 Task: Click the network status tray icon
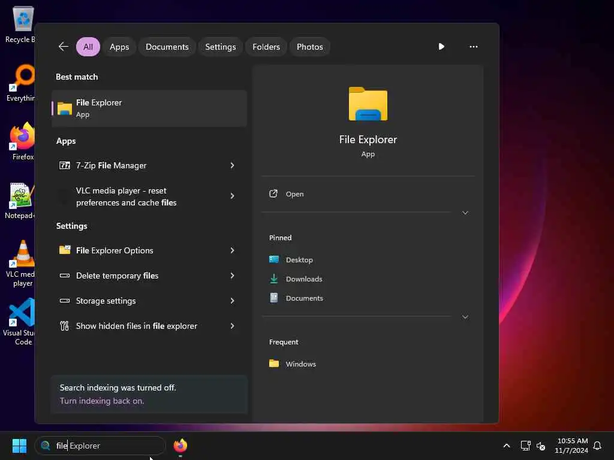pos(525,446)
